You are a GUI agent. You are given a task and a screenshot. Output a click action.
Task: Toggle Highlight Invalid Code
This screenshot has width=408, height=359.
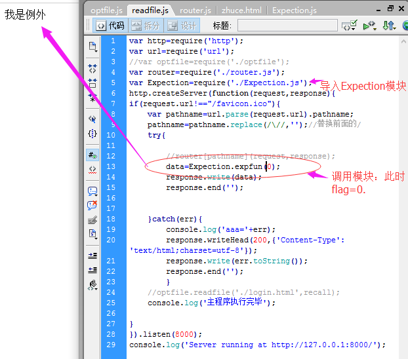pyautogui.click(x=92, y=169)
